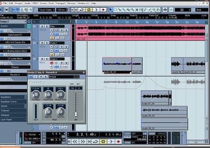Select the Play speaker tool
The width and height of the screenshot is (210, 148).
(154, 10)
